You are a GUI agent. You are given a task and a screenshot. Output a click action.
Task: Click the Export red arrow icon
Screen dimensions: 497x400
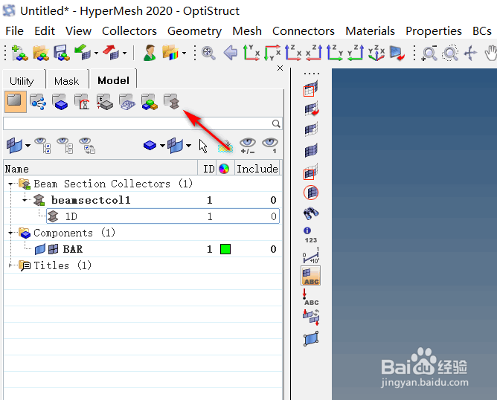pos(111,53)
